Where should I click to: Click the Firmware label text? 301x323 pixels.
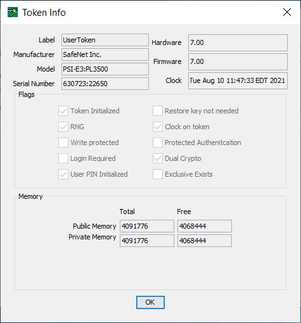click(167, 61)
